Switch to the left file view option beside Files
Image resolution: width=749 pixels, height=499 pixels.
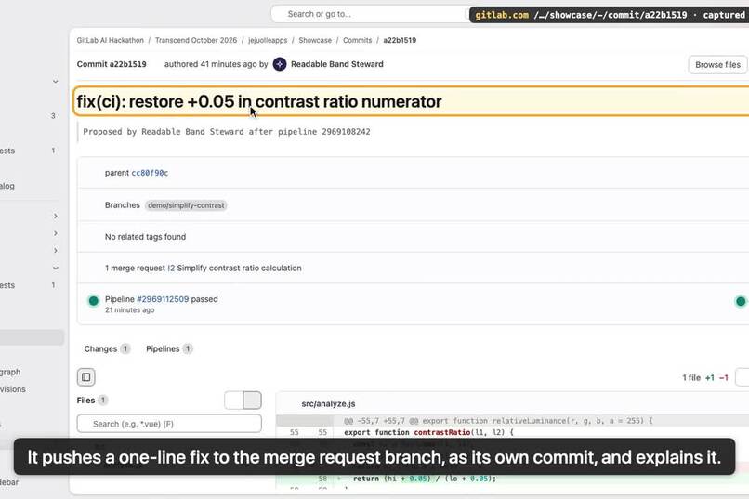pos(233,401)
